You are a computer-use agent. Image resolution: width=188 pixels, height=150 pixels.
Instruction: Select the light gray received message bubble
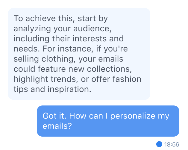[79, 54]
